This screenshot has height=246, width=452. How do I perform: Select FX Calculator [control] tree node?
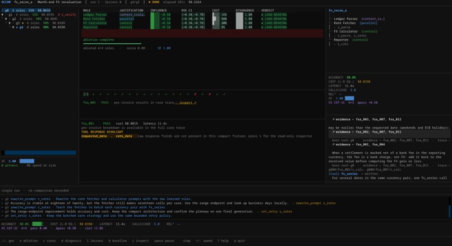pos(355,31)
